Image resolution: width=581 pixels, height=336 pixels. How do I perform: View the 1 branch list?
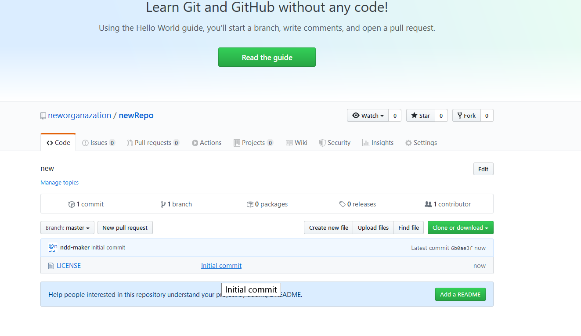click(x=177, y=204)
